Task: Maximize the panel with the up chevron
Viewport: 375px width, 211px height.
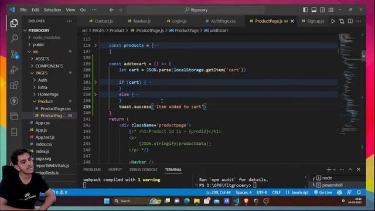Action: tap(350, 169)
